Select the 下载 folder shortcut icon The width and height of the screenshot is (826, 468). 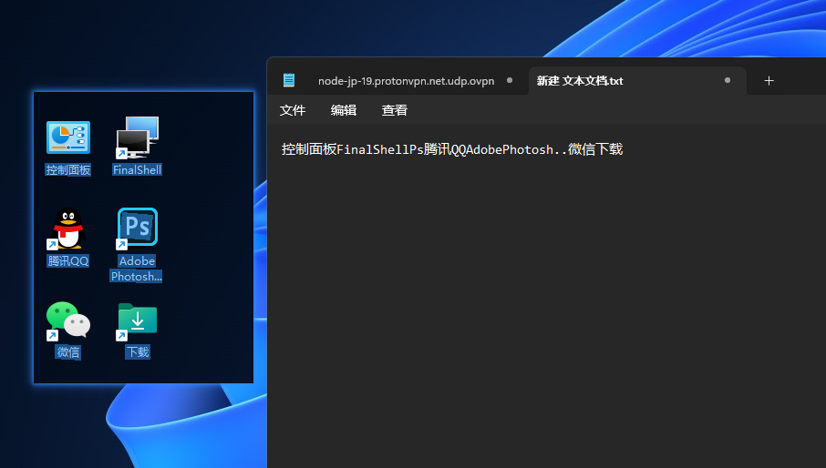pos(137,320)
